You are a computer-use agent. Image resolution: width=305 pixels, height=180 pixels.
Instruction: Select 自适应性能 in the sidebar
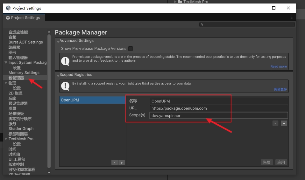click(18, 32)
